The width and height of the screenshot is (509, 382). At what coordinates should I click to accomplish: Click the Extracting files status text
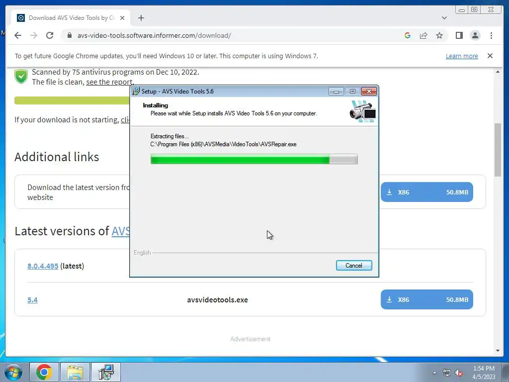170,136
